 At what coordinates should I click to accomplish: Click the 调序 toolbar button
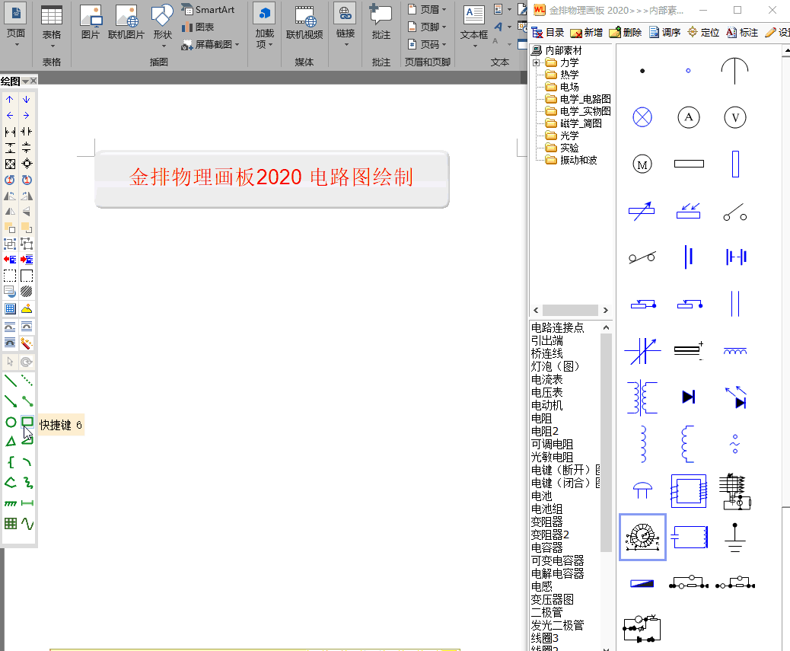[x=664, y=33]
